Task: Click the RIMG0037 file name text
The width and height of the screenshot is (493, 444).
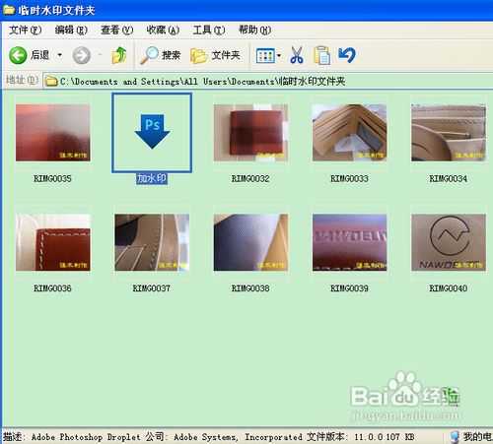Action: pos(152,288)
